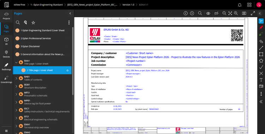Screen dimensions: 265x134
Task: Select the cross mark tool
Action: tap(261, 74)
